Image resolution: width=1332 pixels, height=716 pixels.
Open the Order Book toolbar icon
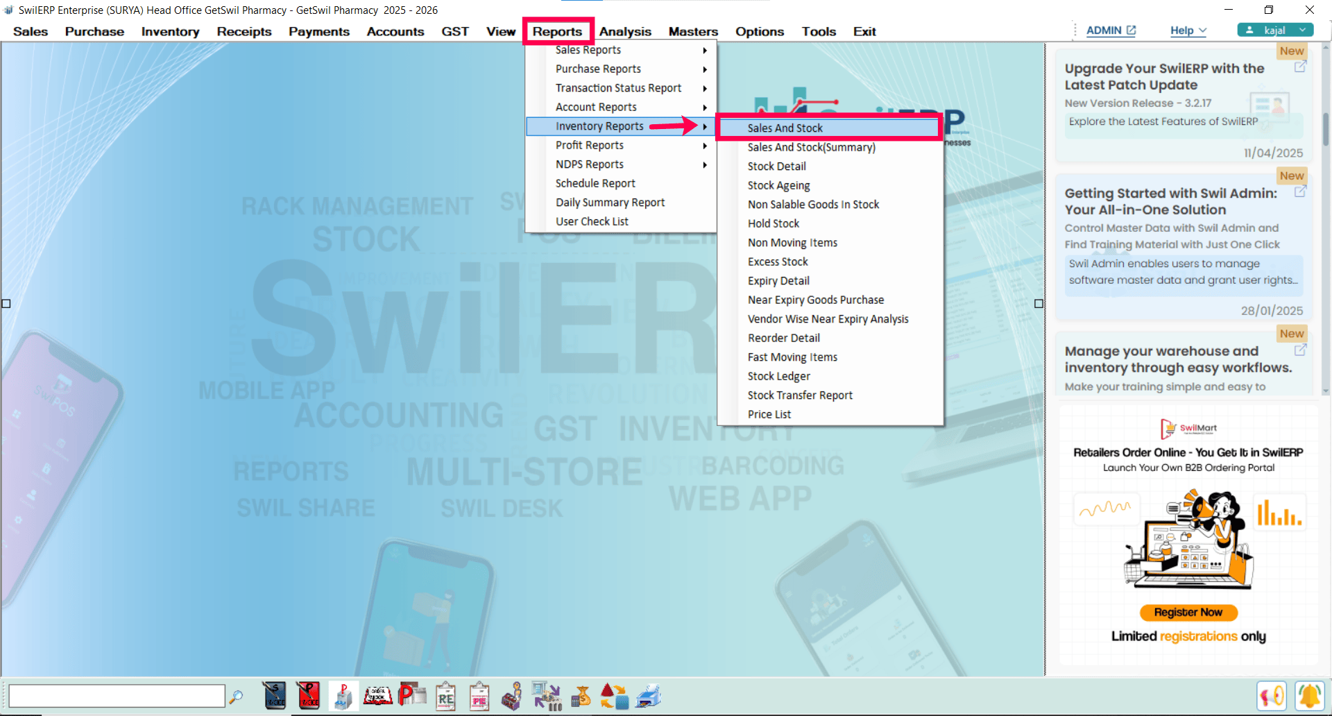[377, 696]
